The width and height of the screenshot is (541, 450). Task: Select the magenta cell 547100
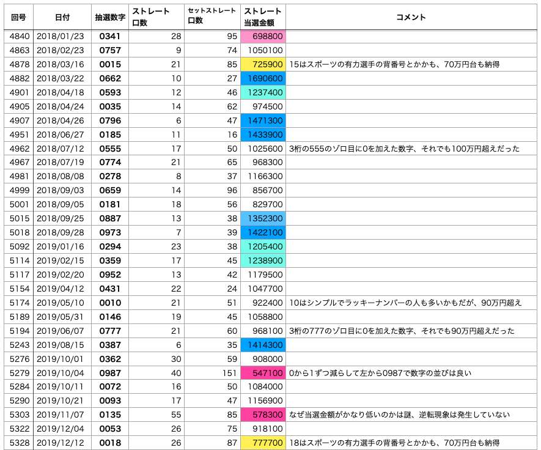263,373
